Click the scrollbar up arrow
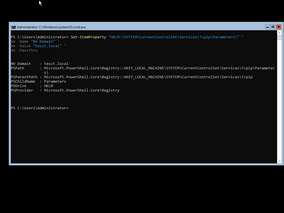284x213 pixels. pos(279,33)
